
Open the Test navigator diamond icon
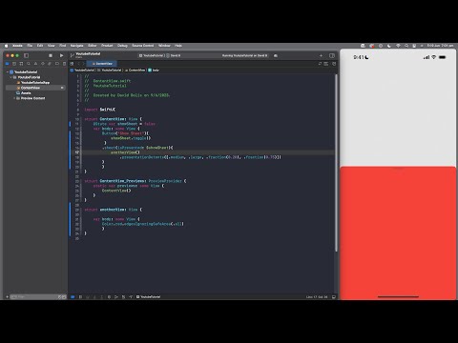(x=43, y=64)
